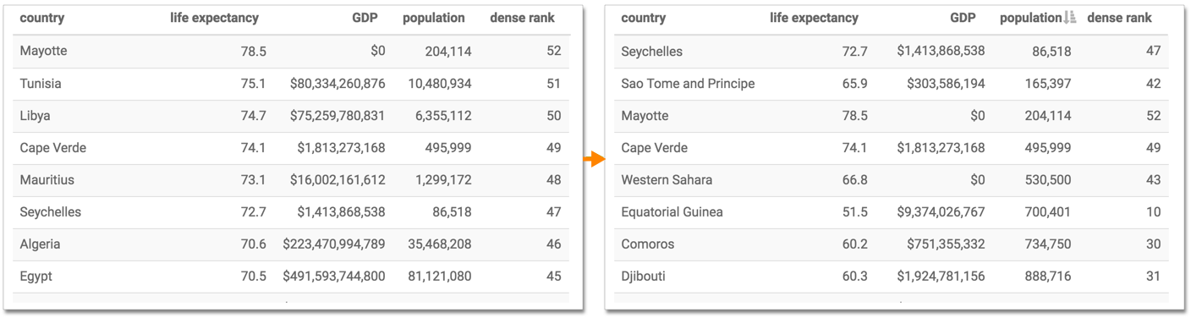Click GDP header in right table
The height and width of the screenshot is (318, 1191).
pyautogui.click(x=963, y=18)
